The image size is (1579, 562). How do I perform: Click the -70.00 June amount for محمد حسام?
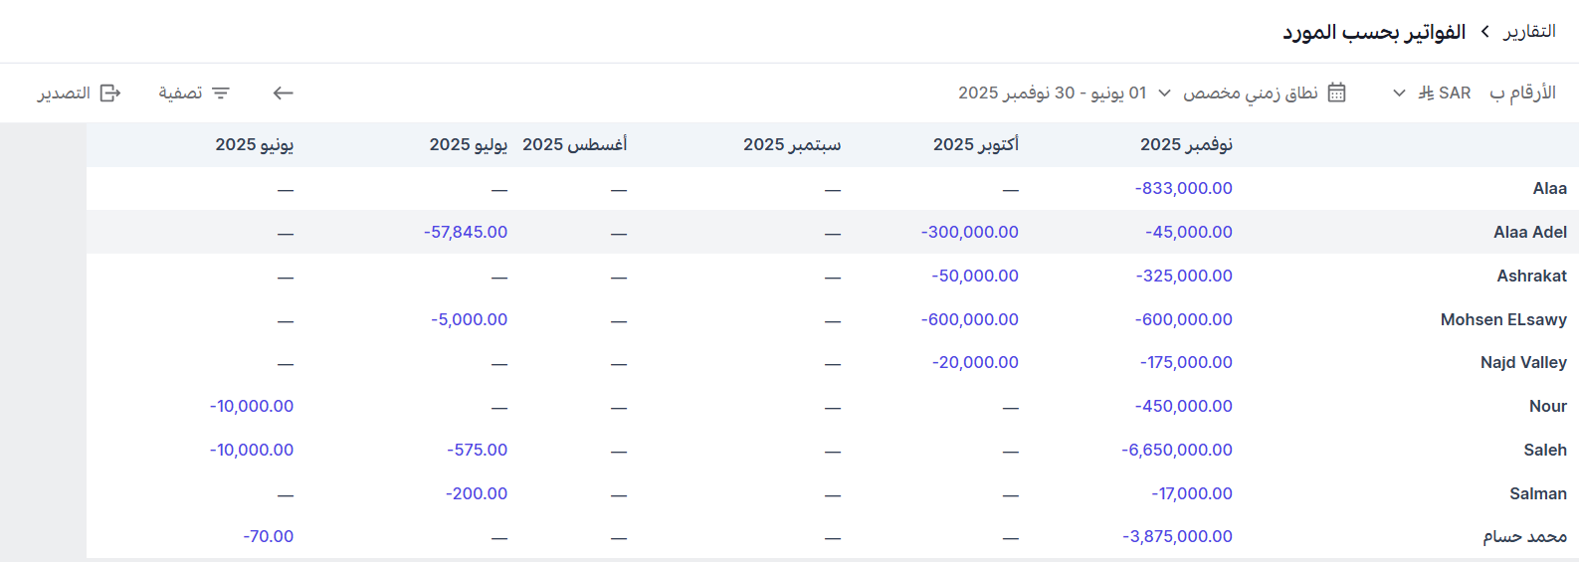tap(269, 536)
